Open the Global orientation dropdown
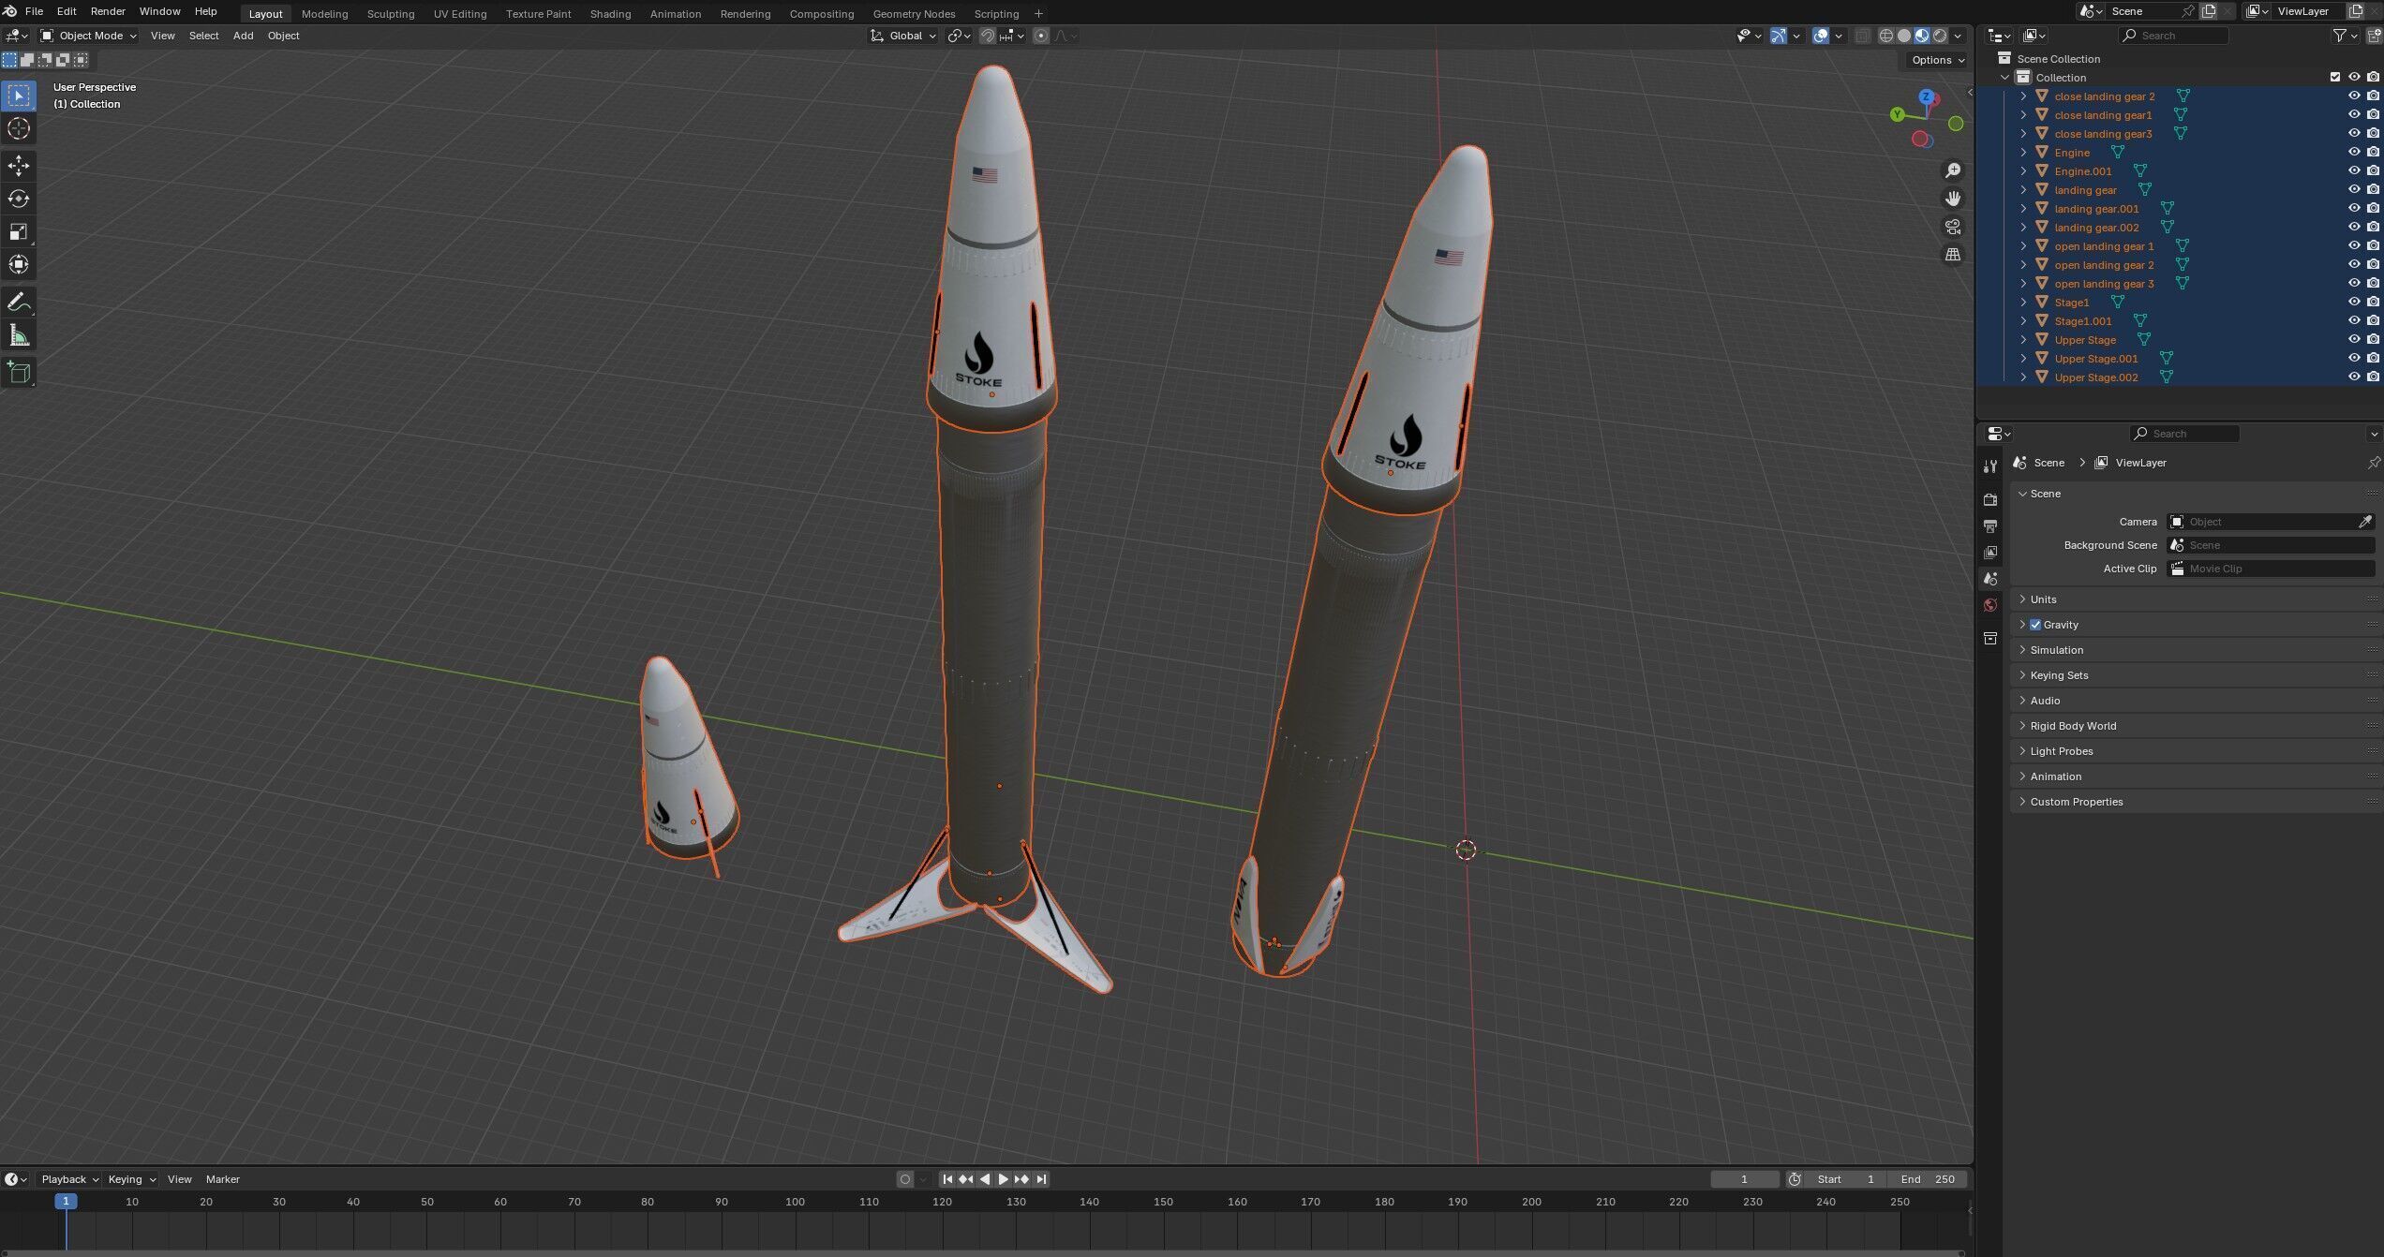2384x1257 pixels. 903,36
